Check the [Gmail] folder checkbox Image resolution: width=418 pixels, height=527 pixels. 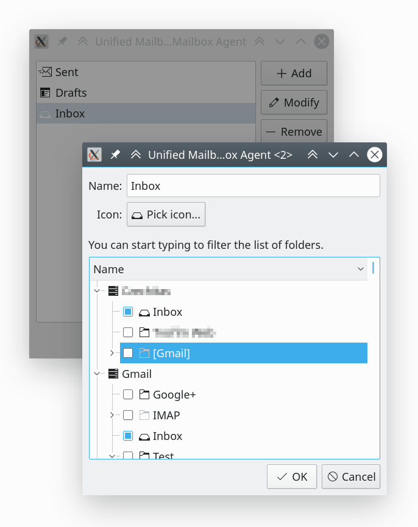(128, 353)
